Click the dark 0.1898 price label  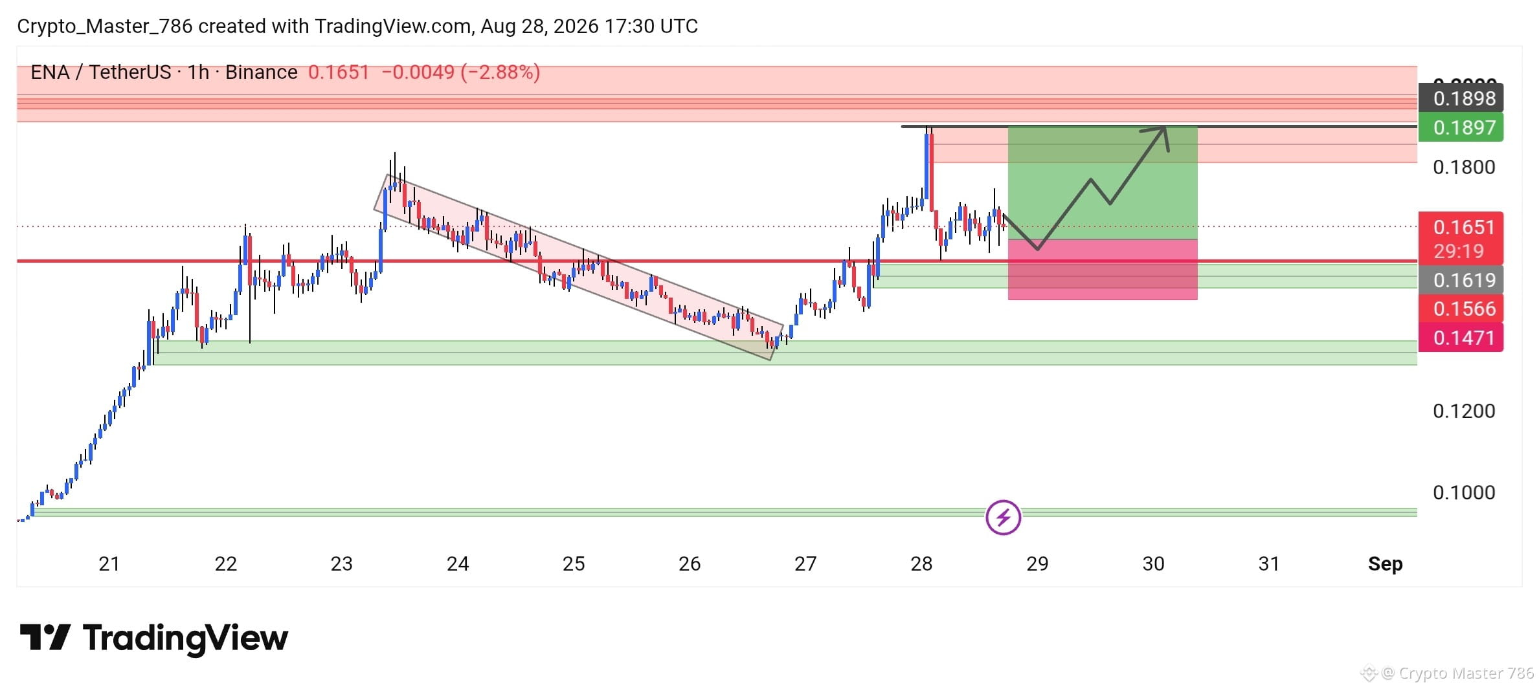1460,98
